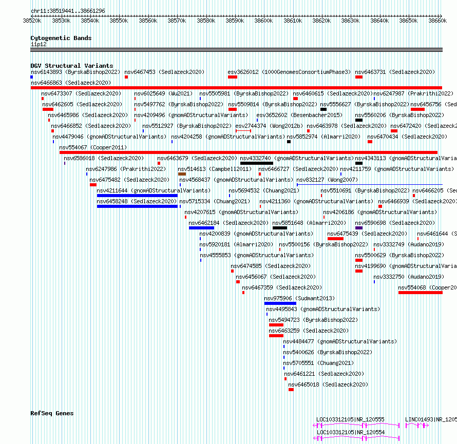The image size is (457, 444).
Task: Open the esv3652602 (Besenbacher2015) label
Action: pos(299,115)
